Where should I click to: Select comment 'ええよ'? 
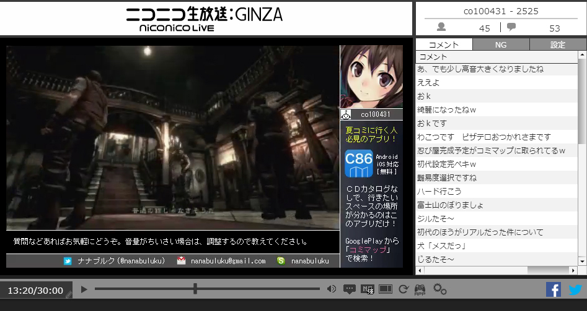click(497, 82)
